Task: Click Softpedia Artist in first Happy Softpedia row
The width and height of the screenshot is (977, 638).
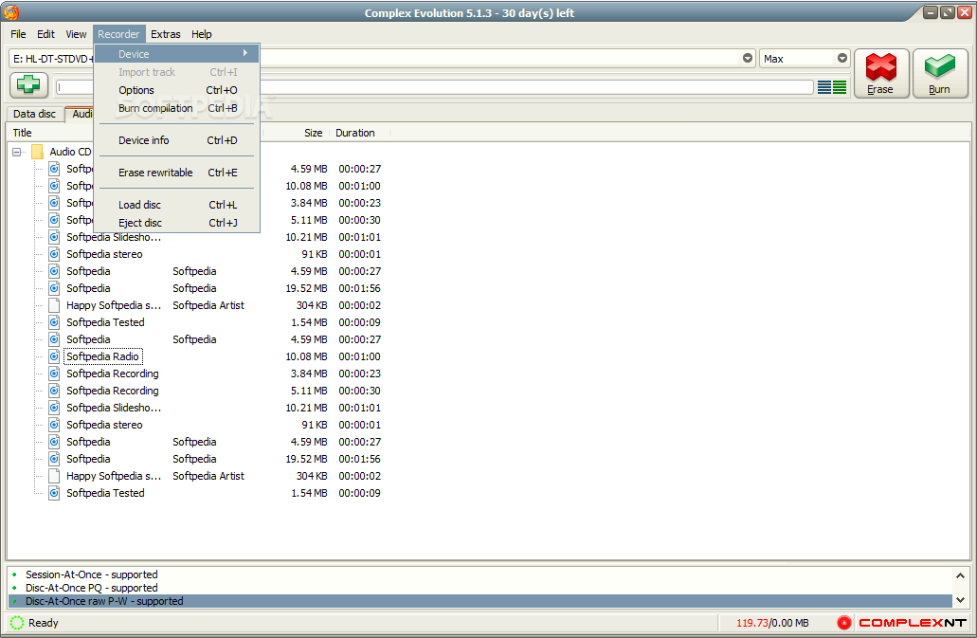Action: coord(208,305)
